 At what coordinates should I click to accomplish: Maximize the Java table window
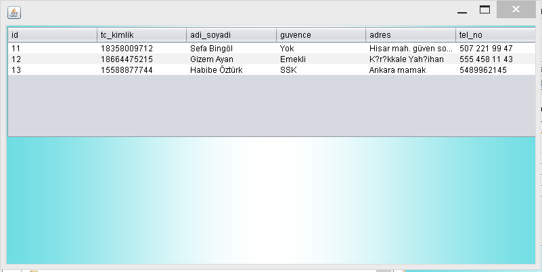coord(484,10)
